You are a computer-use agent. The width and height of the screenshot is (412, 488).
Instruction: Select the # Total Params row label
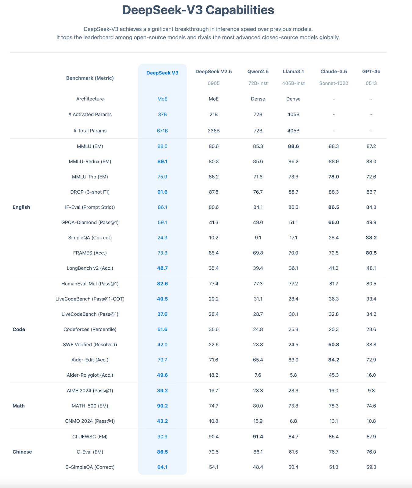pos(90,131)
